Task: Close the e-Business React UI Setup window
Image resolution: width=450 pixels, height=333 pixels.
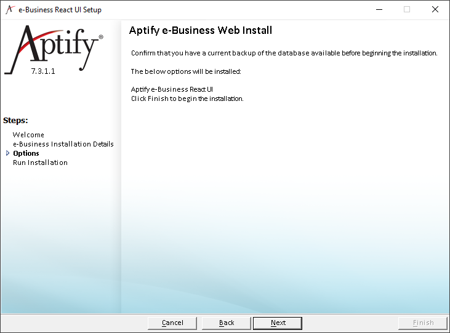Action: point(435,9)
